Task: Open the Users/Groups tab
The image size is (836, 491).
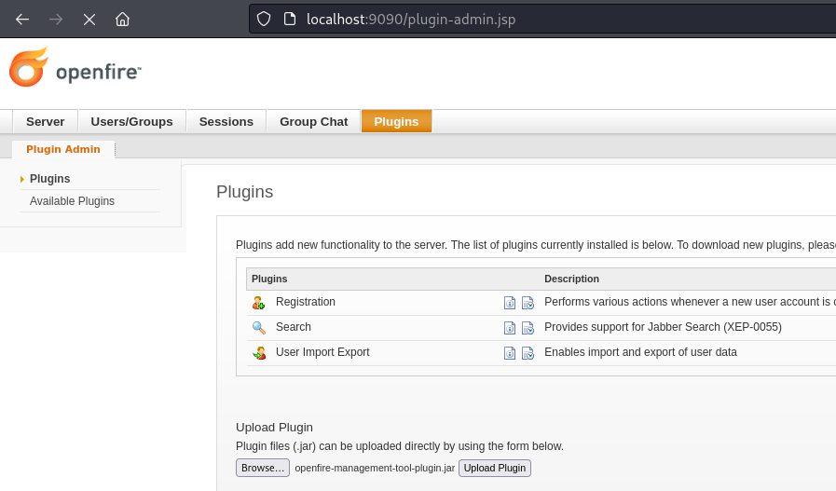Action: (x=131, y=121)
